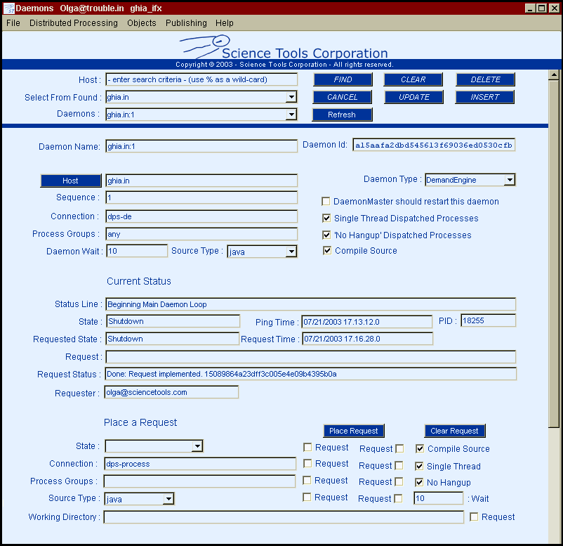Click the window system icon in title bar
Screen dimensions: 563x546
click(x=8, y=8)
